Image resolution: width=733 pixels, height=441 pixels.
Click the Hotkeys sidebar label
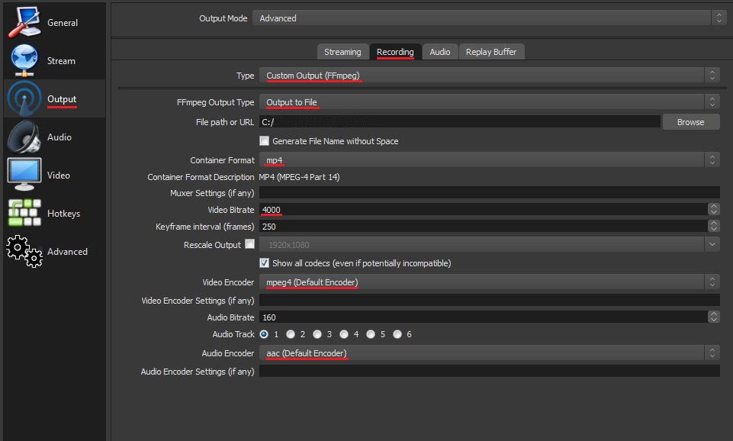point(63,214)
